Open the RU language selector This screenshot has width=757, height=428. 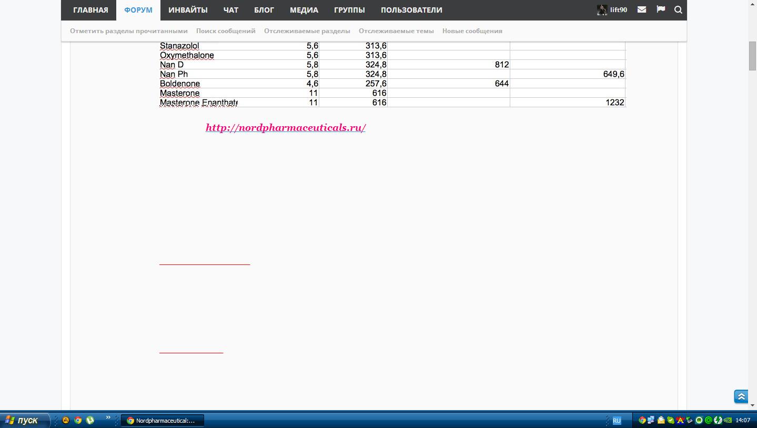(617, 421)
